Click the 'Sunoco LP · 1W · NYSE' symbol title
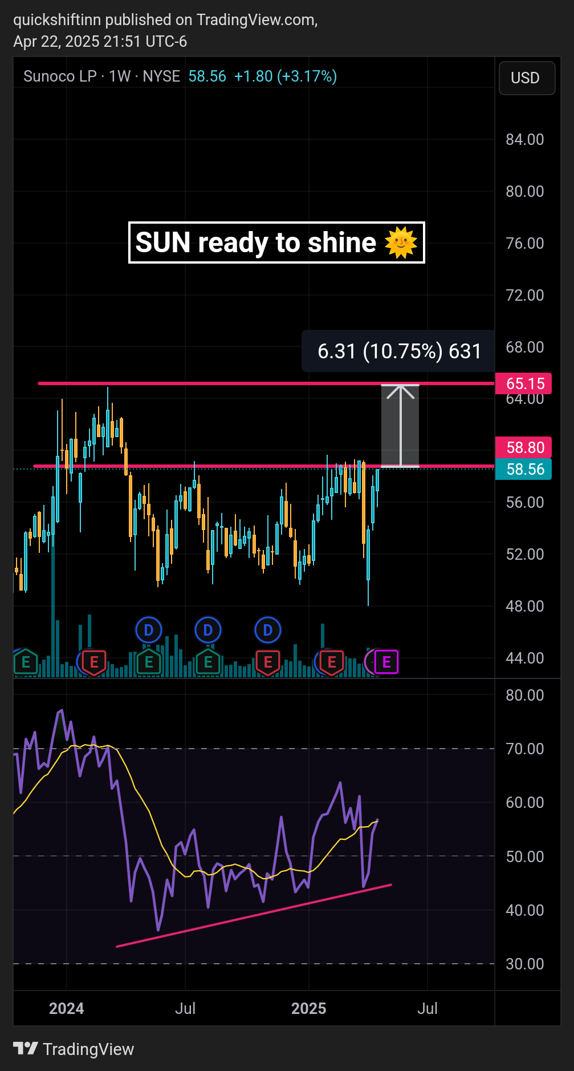This screenshot has width=574, height=1071. pyautogui.click(x=101, y=76)
